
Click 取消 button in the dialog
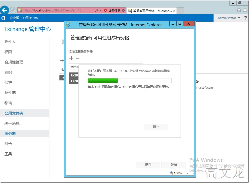click(x=174, y=165)
